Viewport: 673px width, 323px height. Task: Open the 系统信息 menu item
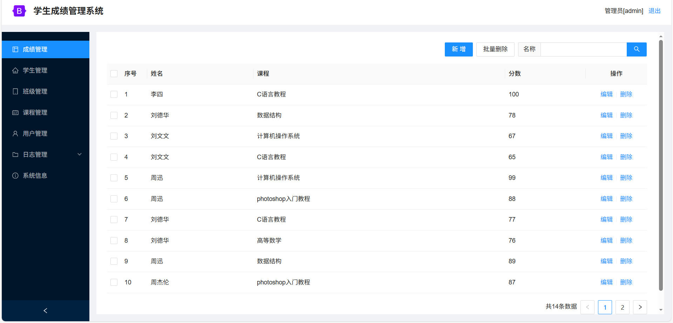tap(46, 176)
